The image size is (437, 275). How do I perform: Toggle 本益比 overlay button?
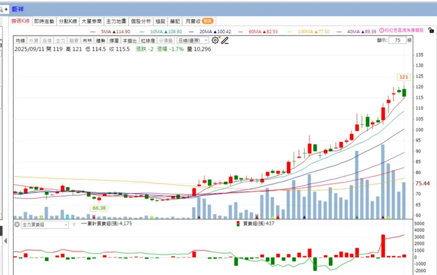(x=130, y=41)
